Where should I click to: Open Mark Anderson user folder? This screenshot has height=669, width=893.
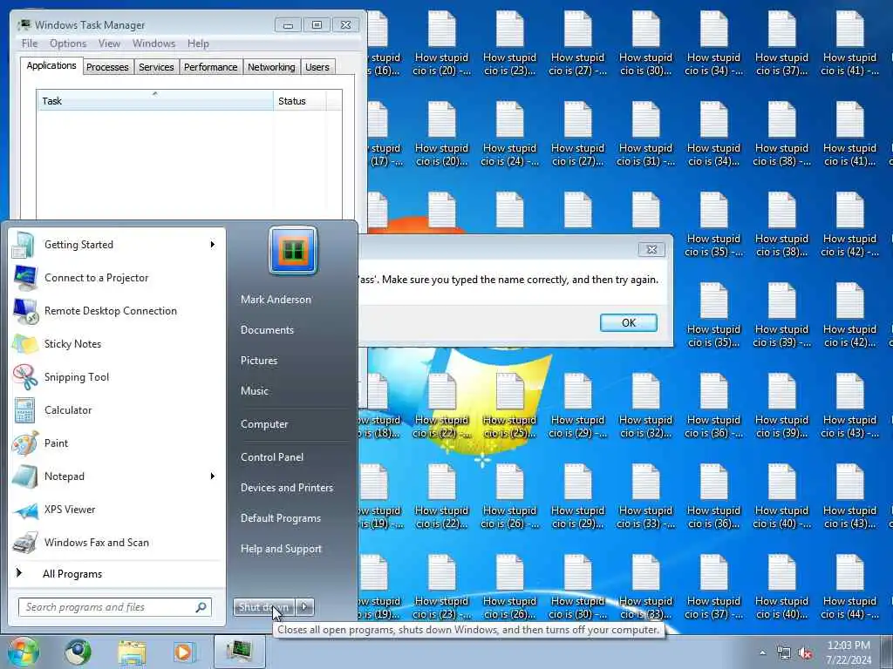point(276,300)
